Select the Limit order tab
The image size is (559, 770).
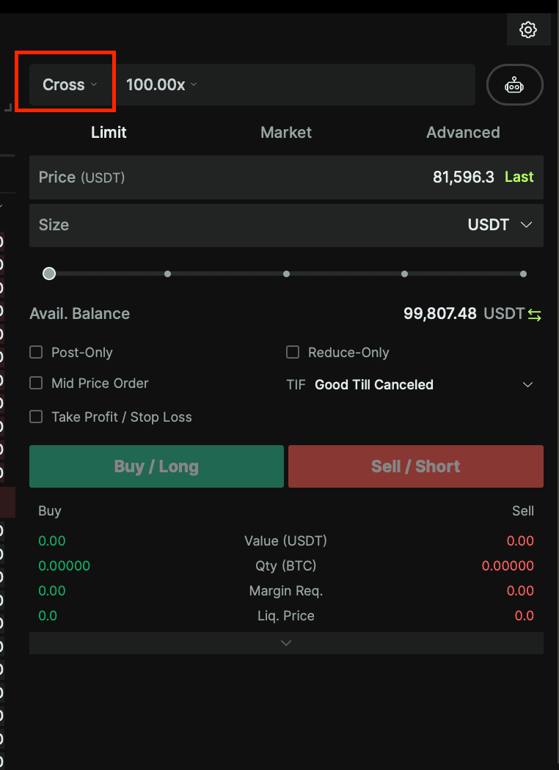point(109,132)
